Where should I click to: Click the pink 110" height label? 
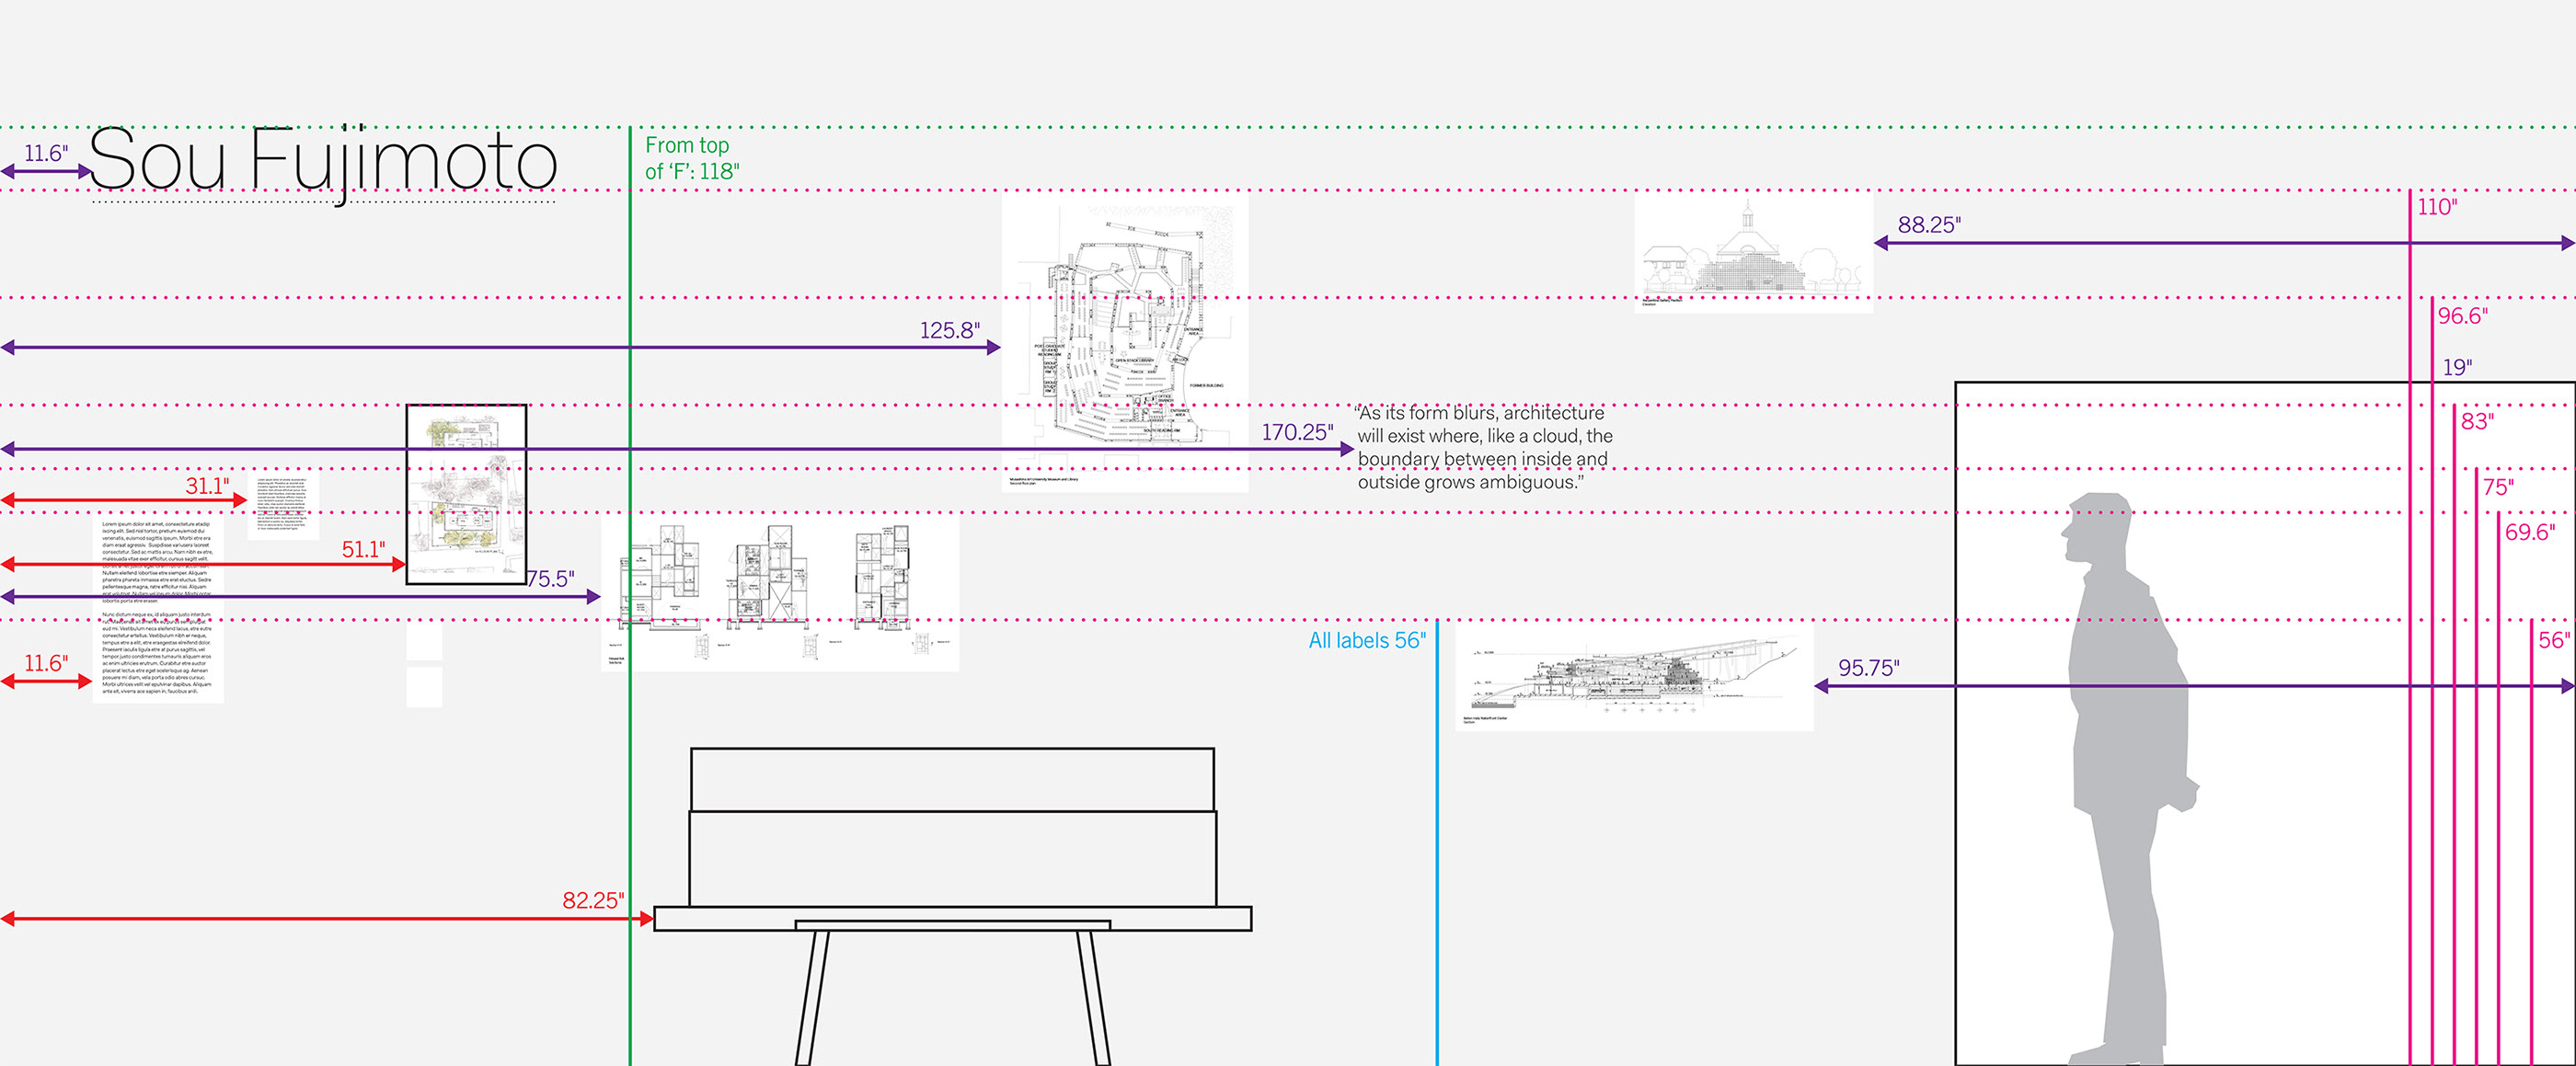coord(2436,207)
